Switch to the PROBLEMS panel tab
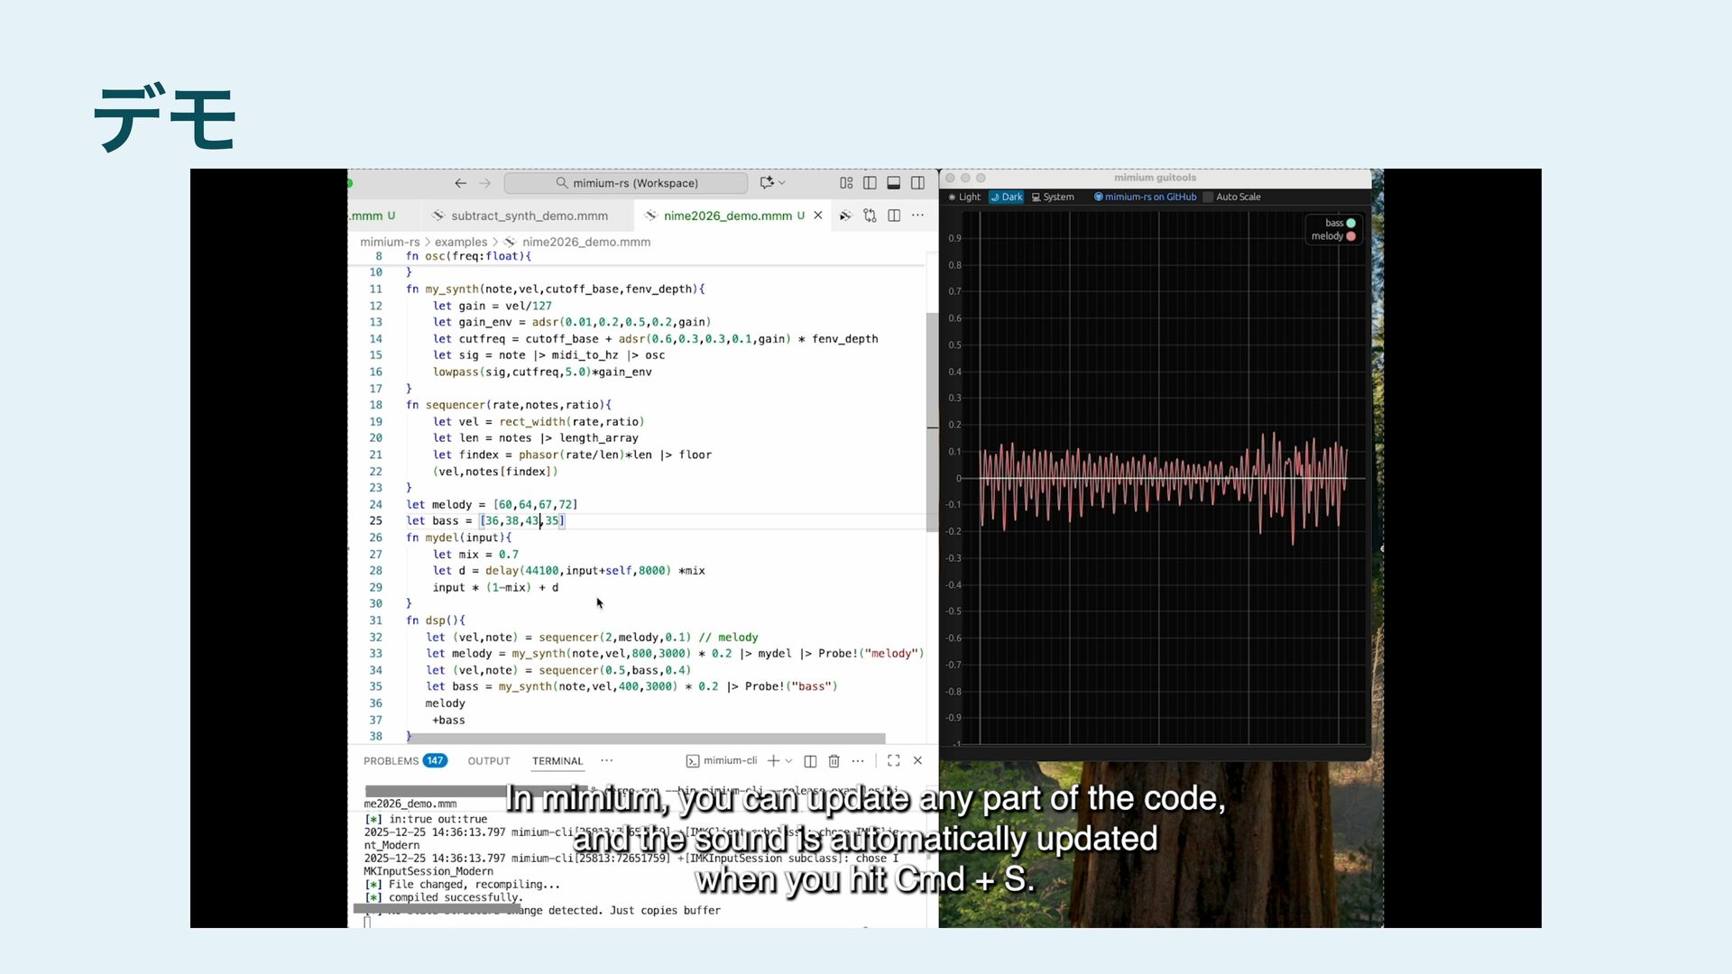Viewport: 1732px width, 974px height. click(x=391, y=761)
